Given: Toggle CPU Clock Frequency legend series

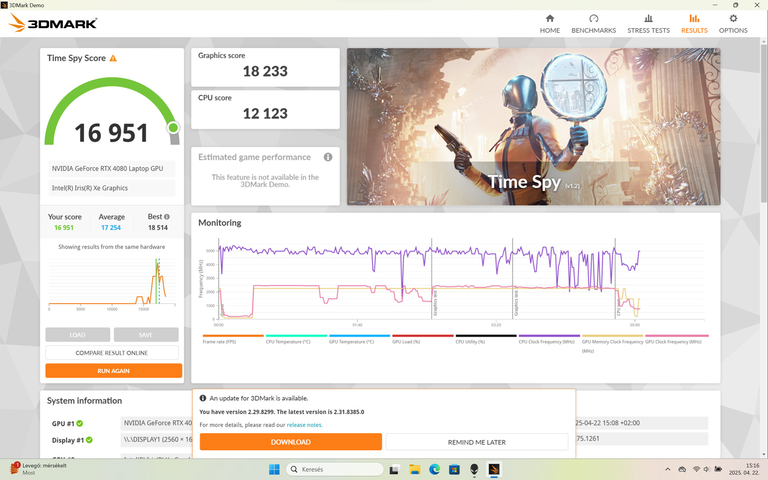Looking at the screenshot, I should 549,339.
